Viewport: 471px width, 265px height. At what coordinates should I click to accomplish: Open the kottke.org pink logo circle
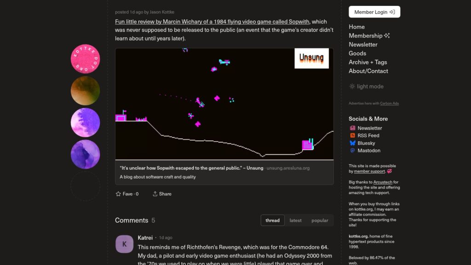(x=85, y=59)
